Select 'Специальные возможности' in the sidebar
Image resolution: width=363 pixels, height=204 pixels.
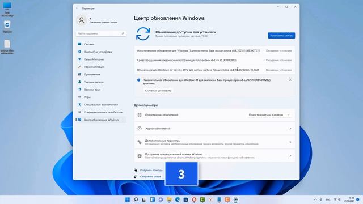pos(101,105)
